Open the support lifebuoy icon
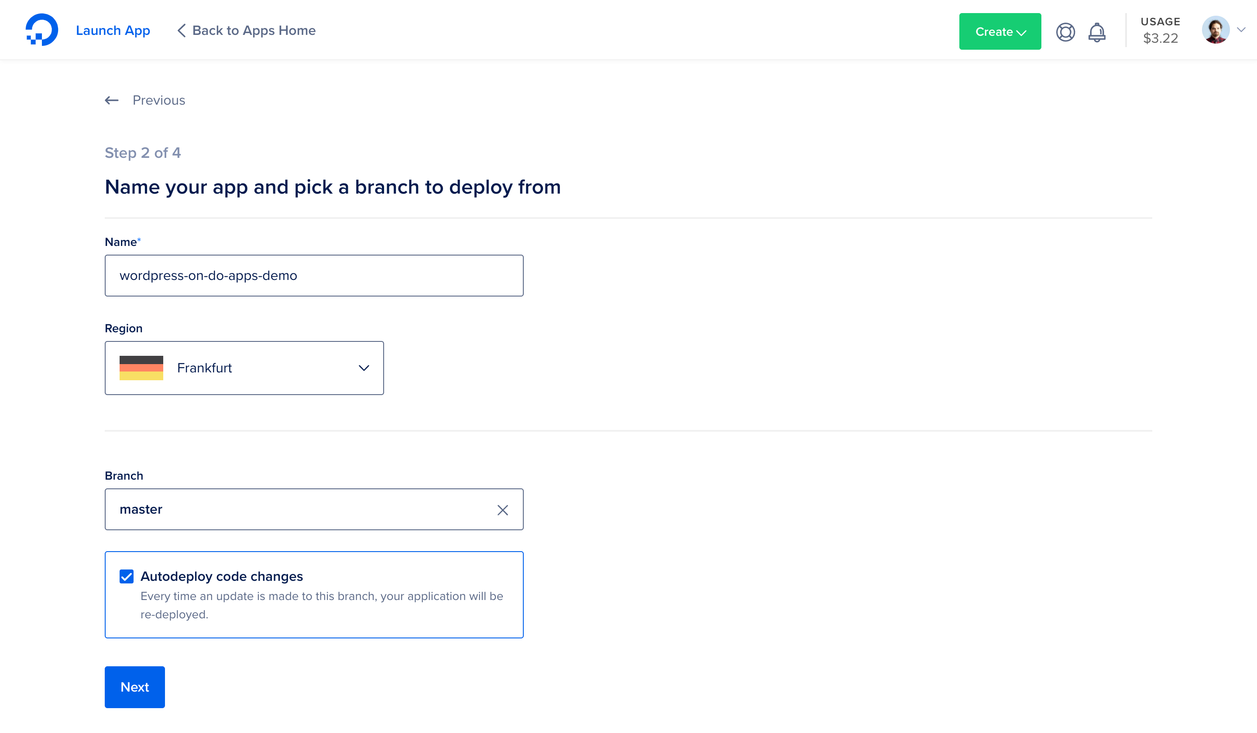Screen dimensions: 1257x733 pos(1065,32)
